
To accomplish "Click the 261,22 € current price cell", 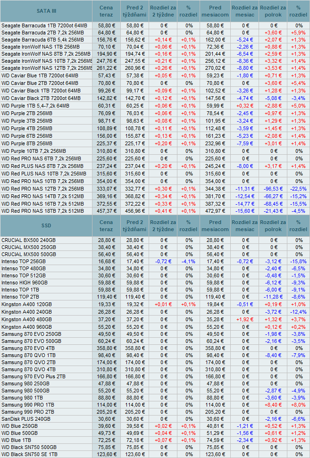I will (106, 68).
